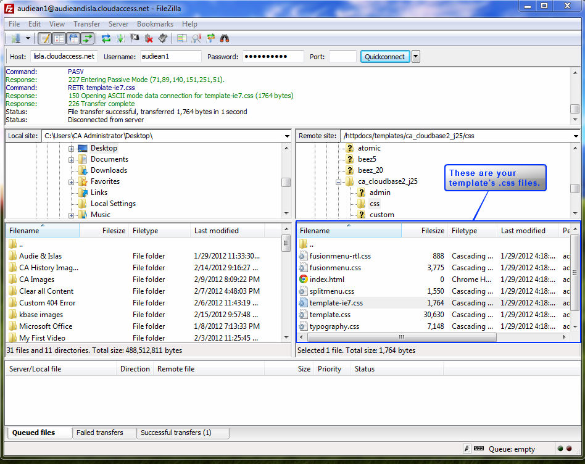Click the data type indicator in status bar
585x464 pixels.
tap(467, 449)
